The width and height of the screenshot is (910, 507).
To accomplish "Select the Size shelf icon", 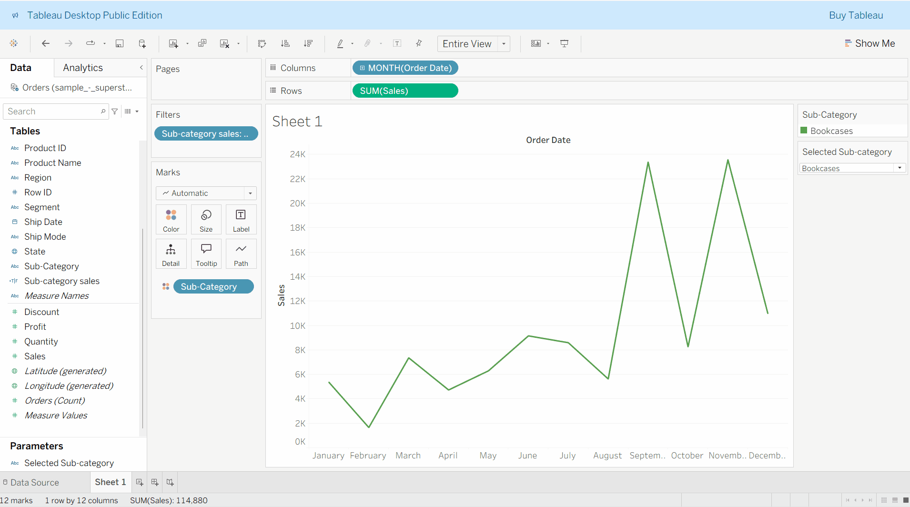I will pyautogui.click(x=206, y=219).
